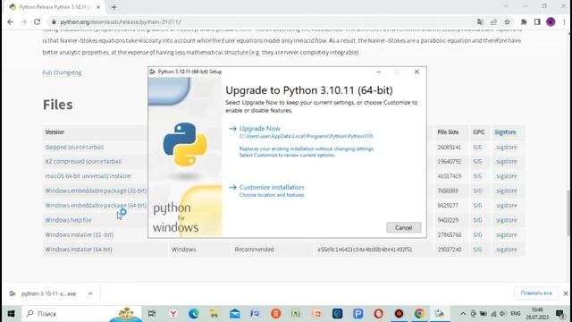
Task: Go back using the browser back arrow
Action: [x=10, y=21]
